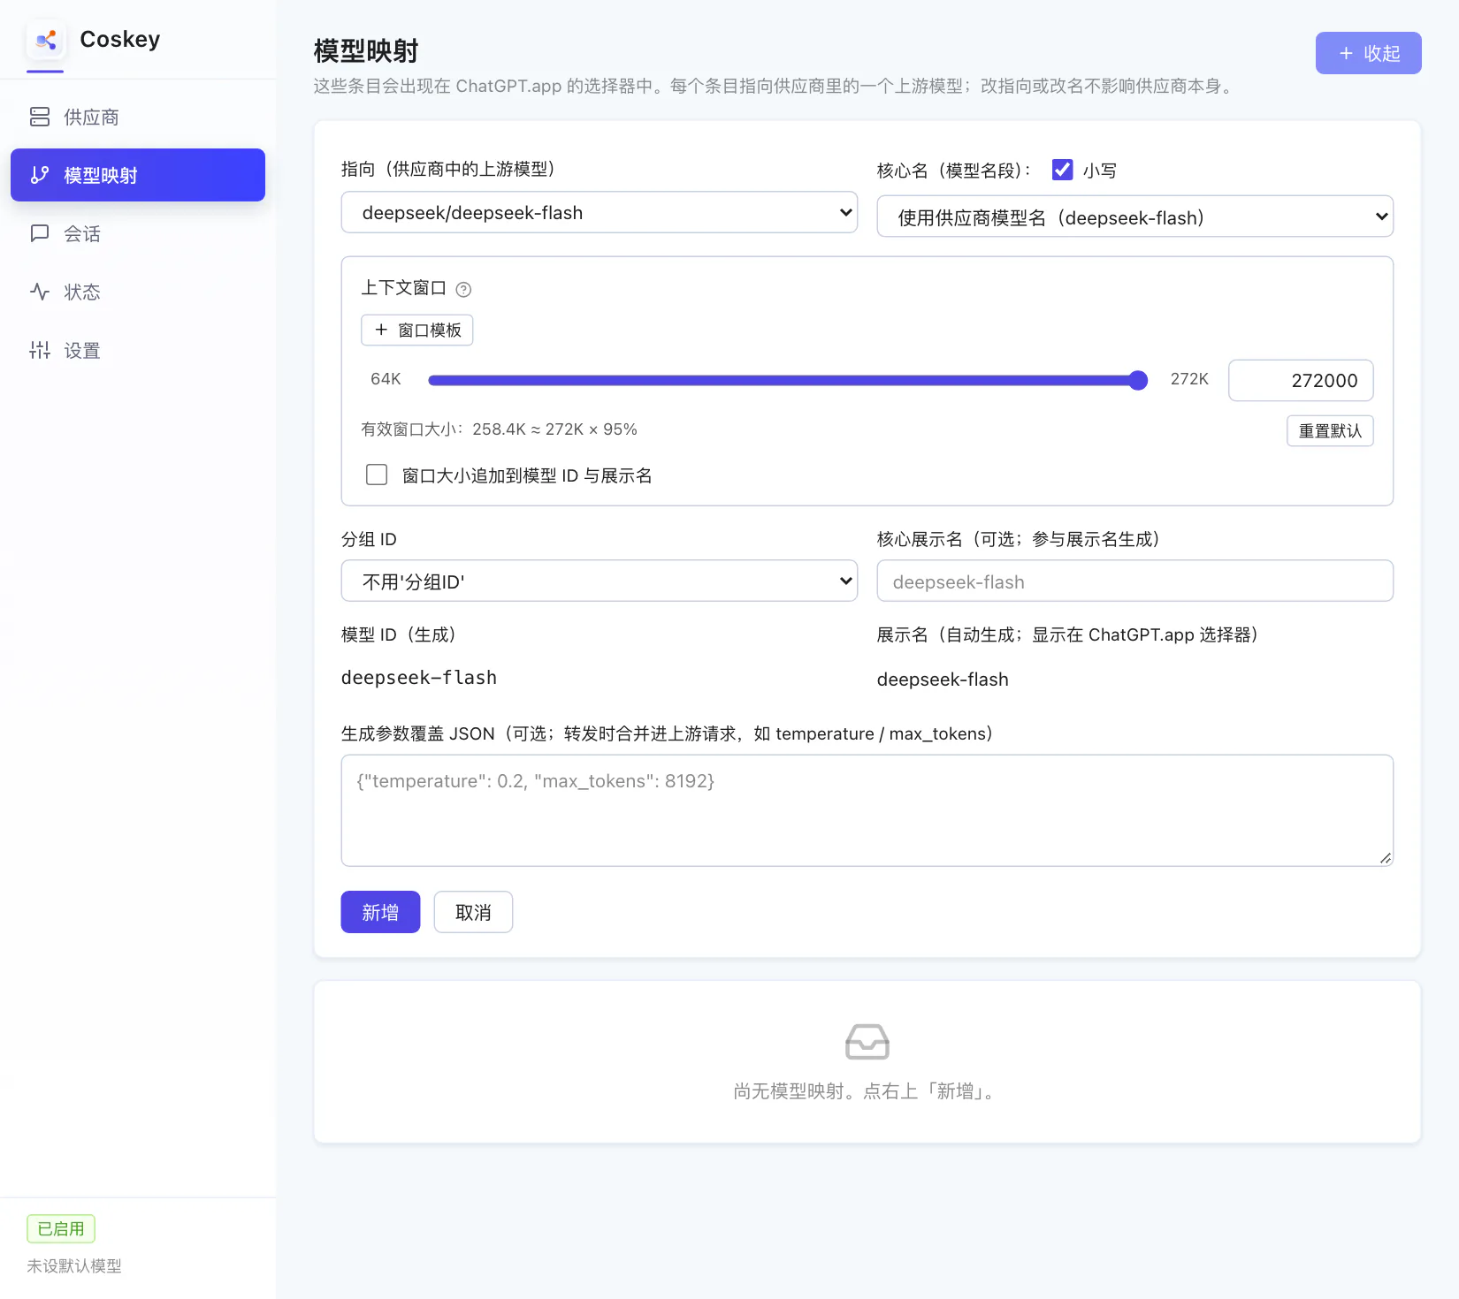This screenshot has height=1299, width=1459.
Task: Click the Coskey app title
Action: click(120, 40)
